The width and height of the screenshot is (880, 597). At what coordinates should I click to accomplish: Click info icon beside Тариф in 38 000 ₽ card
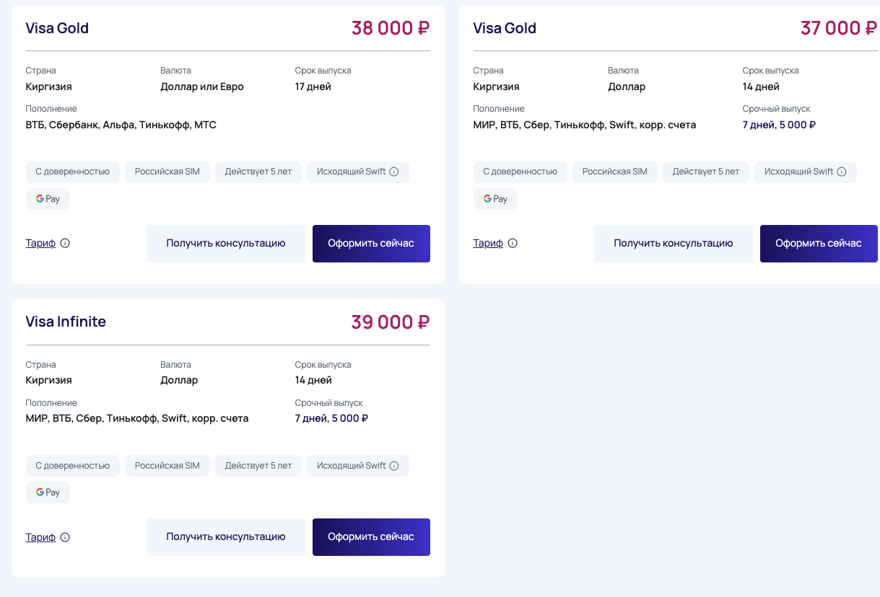click(x=65, y=244)
